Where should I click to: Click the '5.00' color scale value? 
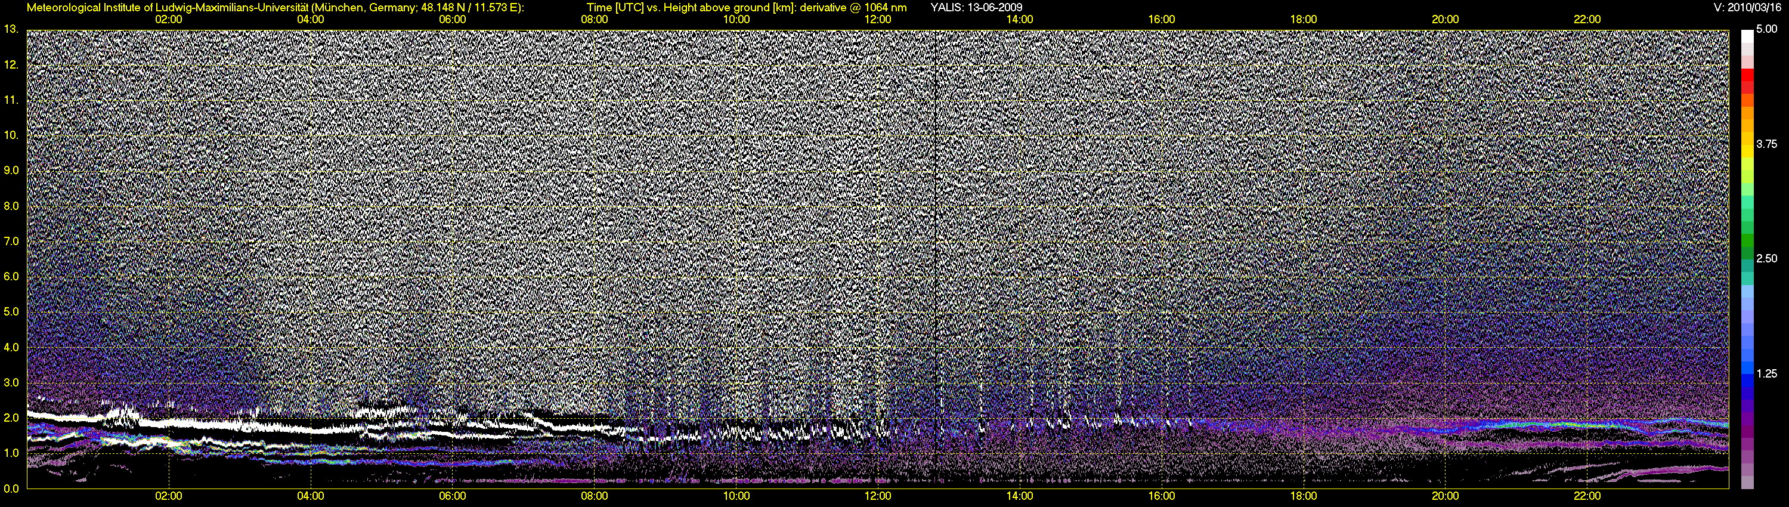1766,29
